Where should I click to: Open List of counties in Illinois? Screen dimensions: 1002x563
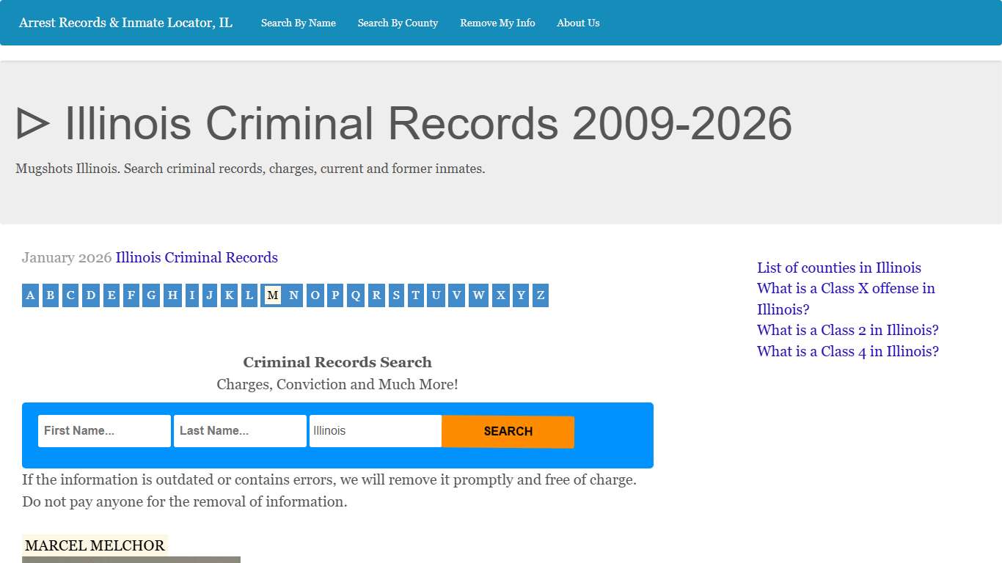tap(838, 268)
